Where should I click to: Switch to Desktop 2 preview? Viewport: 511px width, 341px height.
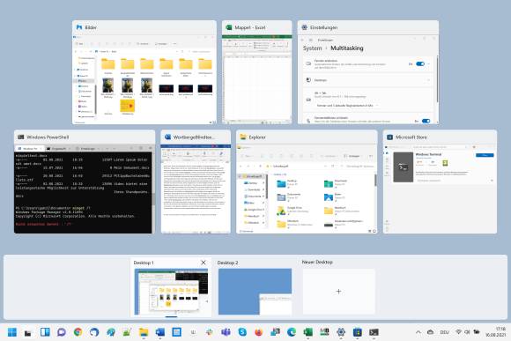[x=255, y=292]
